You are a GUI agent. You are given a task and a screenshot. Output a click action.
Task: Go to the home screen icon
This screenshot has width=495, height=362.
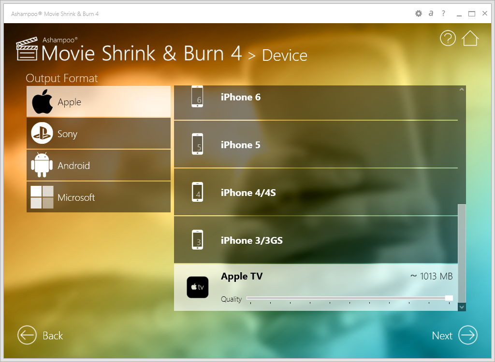pyautogui.click(x=470, y=38)
